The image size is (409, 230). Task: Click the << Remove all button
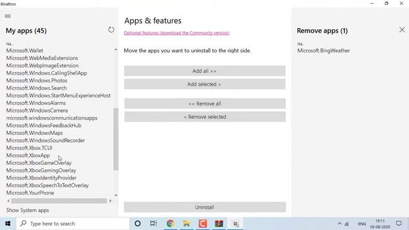[x=204, y=103]
